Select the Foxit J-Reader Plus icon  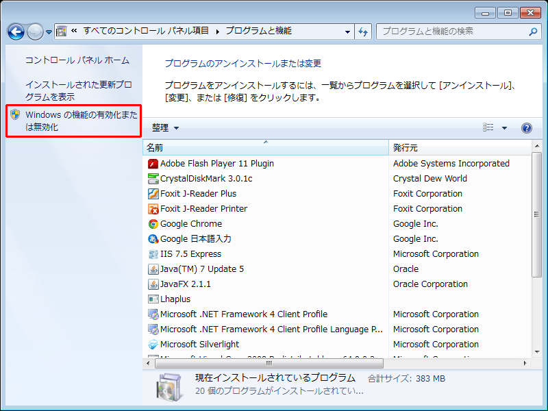(153, 194)
